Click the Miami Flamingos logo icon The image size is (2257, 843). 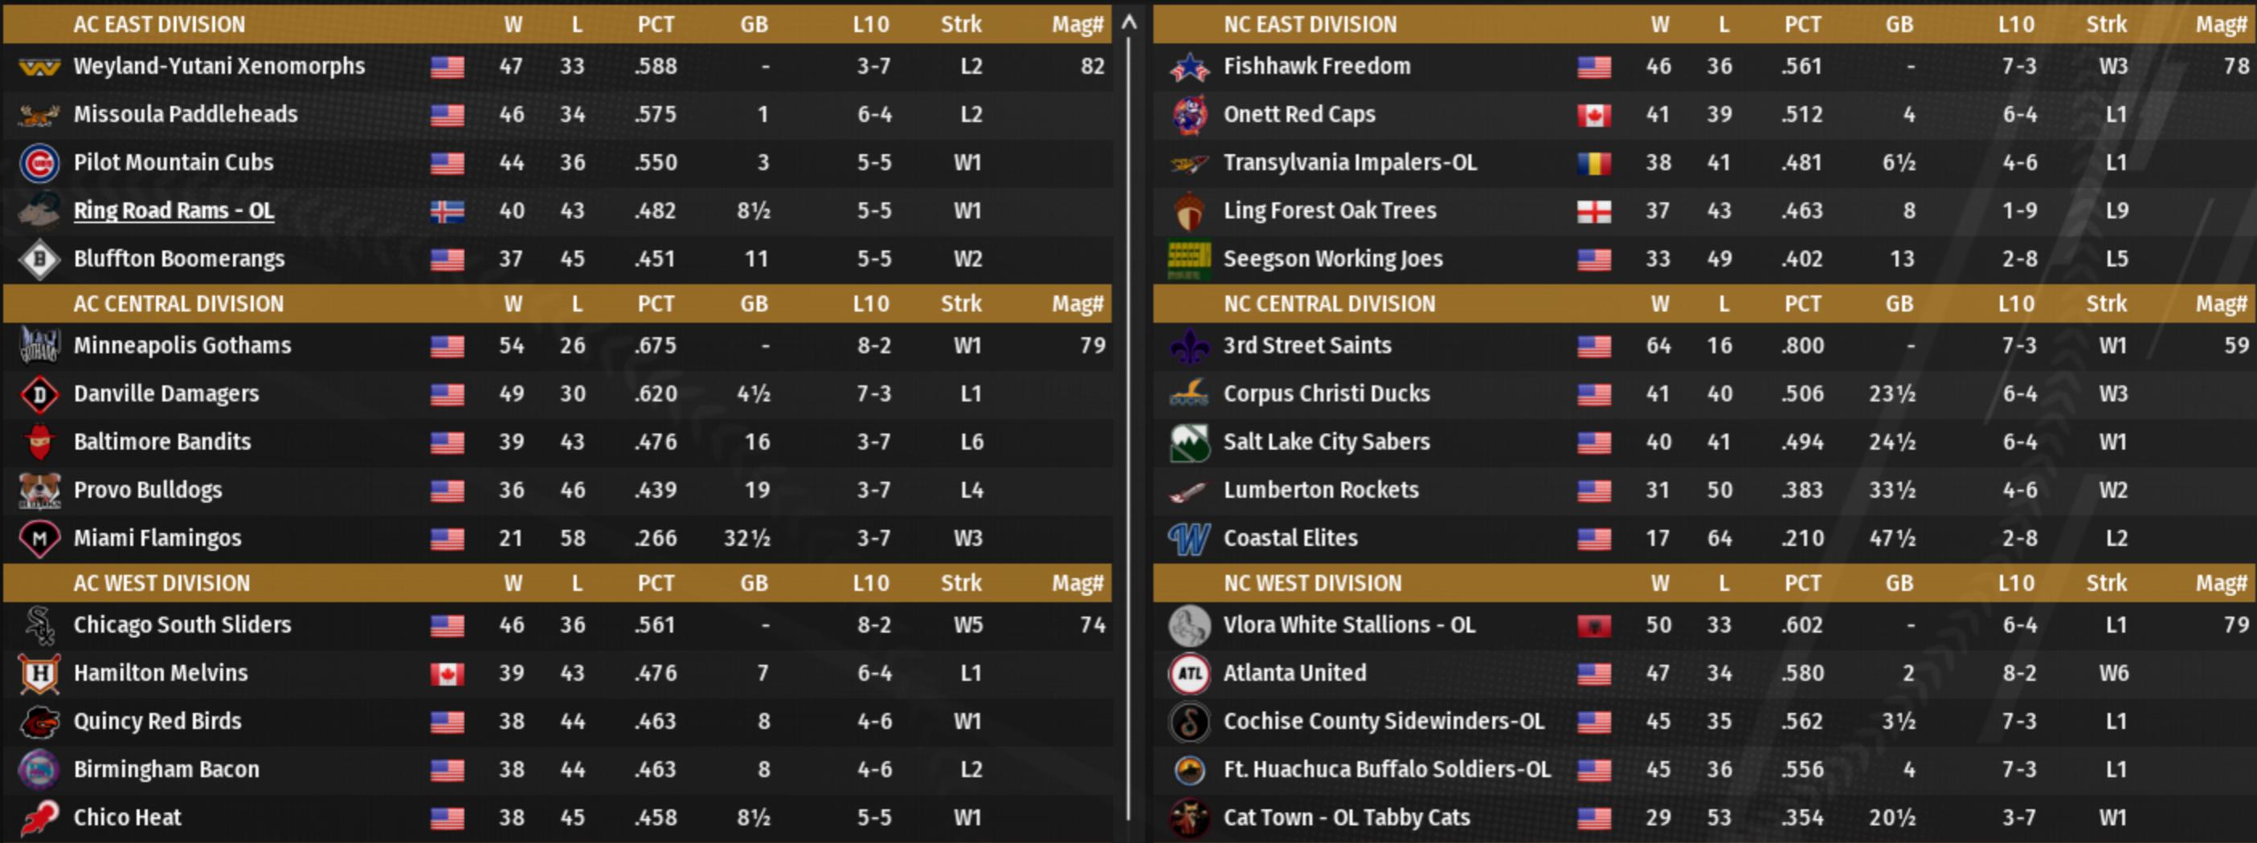(39, 539)
